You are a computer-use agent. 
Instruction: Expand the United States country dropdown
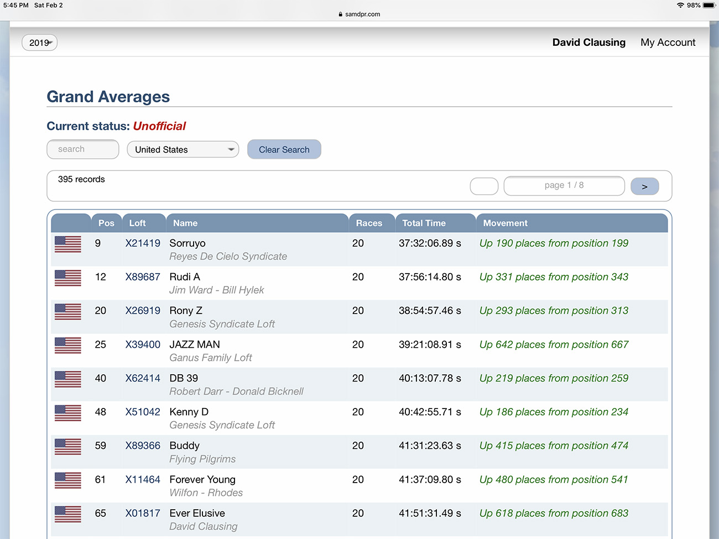(x=183, y=149)
